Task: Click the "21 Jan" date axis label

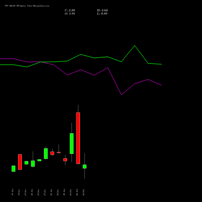Action: [x=25, y=192]
